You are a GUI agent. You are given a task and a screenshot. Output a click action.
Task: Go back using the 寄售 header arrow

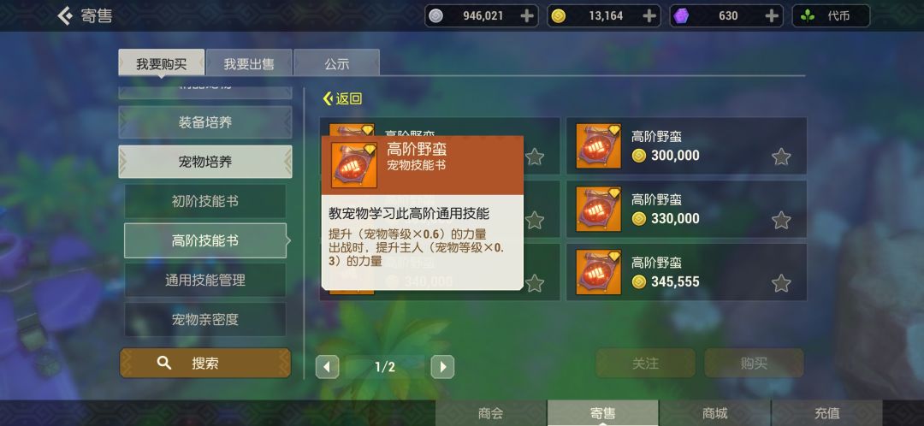coord(65,16)
